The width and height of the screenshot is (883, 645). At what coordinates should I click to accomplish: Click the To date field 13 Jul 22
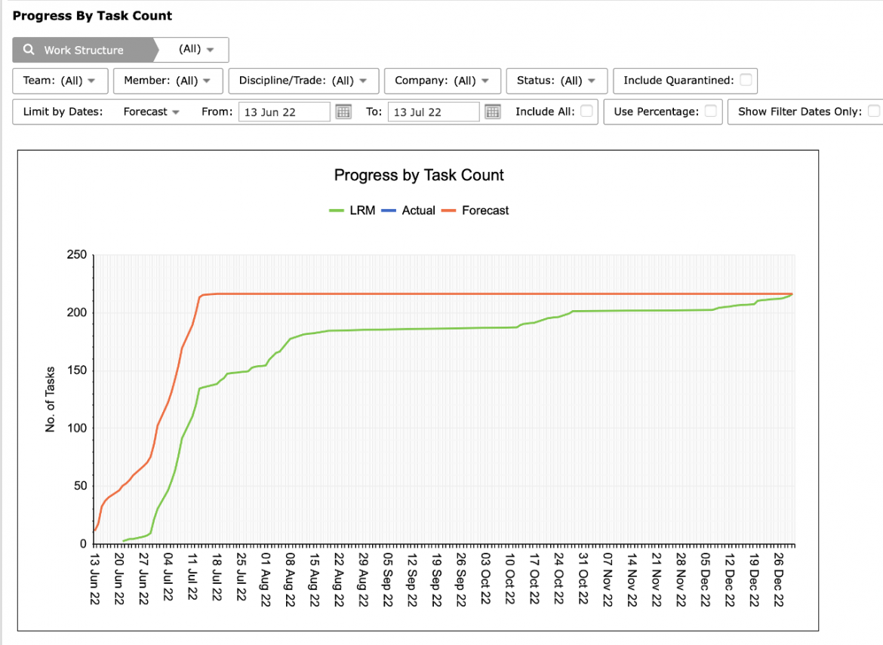click(x=433, y=112)
